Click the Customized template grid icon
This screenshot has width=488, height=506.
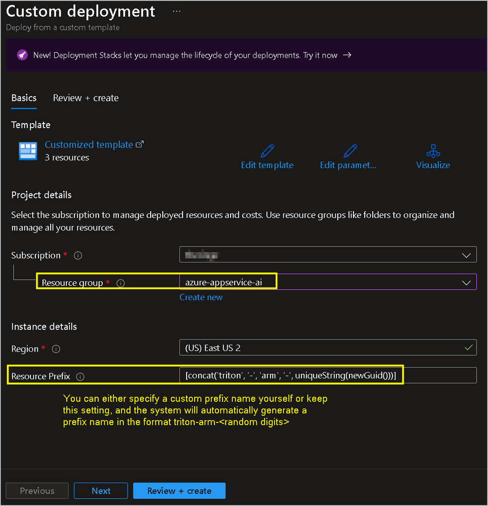pos(28,151)
